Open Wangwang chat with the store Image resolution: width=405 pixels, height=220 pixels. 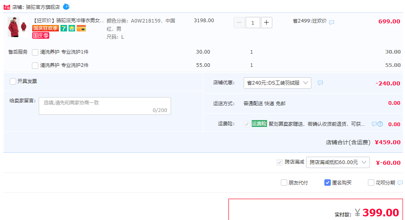click(66, 7)
